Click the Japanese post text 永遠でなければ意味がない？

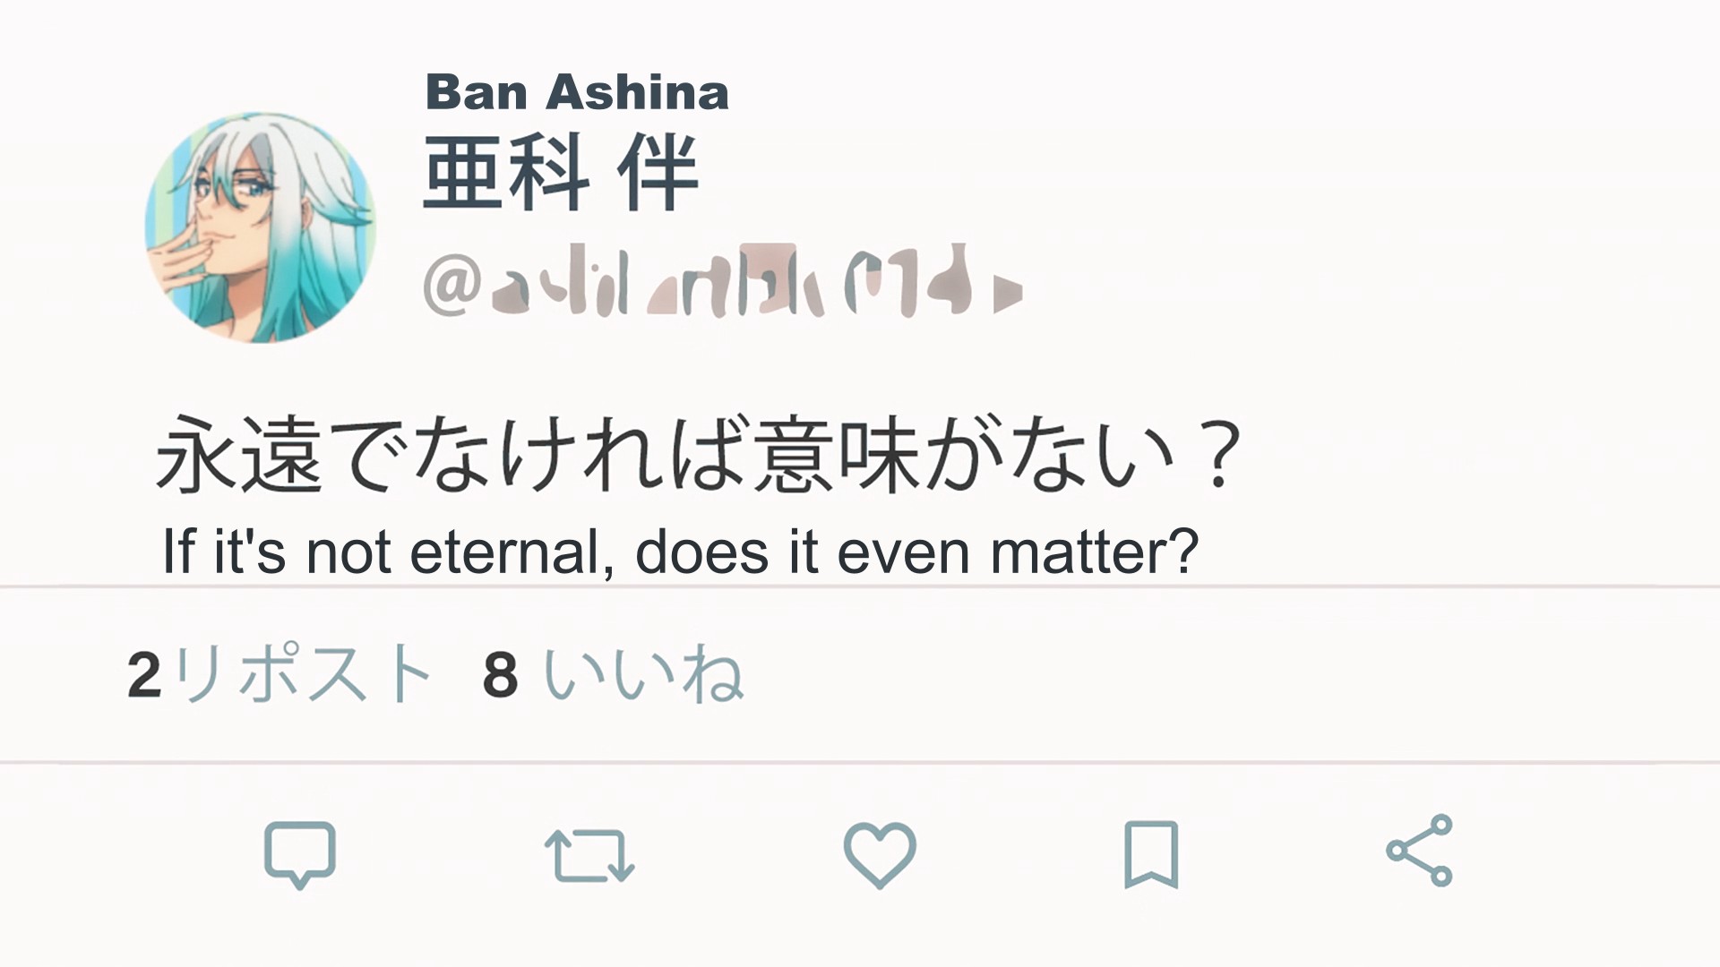(x=699, y=455)
